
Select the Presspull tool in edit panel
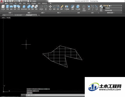point(24,7)
